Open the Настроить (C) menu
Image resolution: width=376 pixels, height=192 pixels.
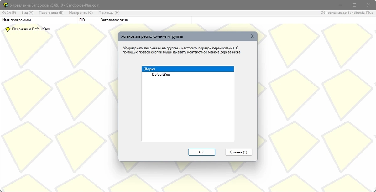pos(81,13)
